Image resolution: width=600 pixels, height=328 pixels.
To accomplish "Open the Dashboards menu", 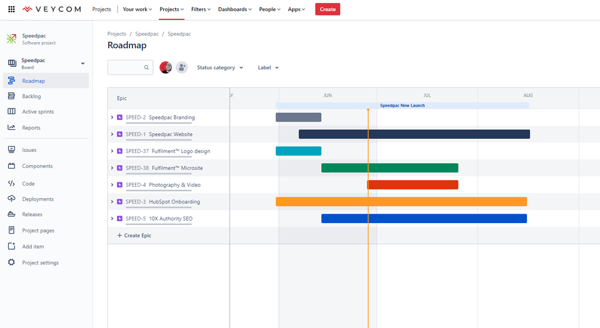I will (x=234, y=9).
